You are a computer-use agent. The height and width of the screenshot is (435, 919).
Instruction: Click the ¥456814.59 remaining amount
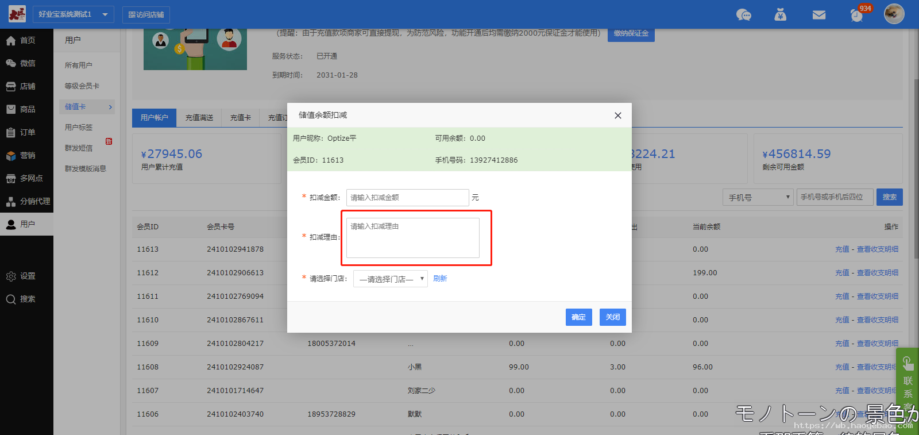point(797,154)
